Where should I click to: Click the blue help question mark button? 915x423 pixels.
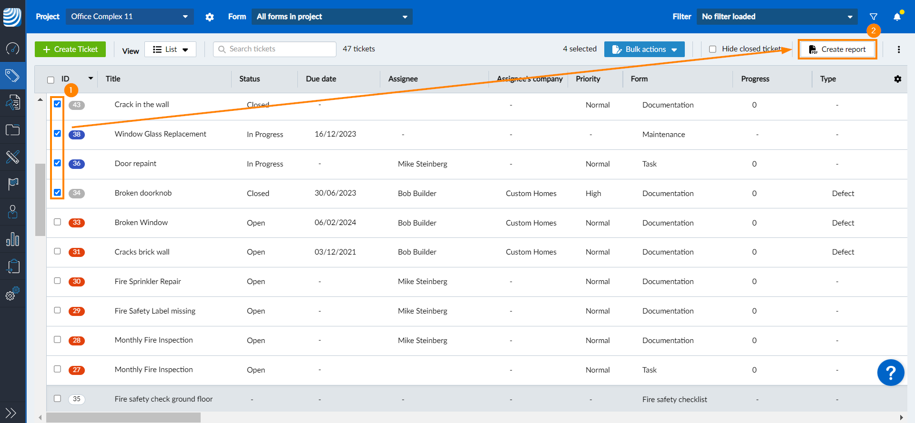click(891, 373)
